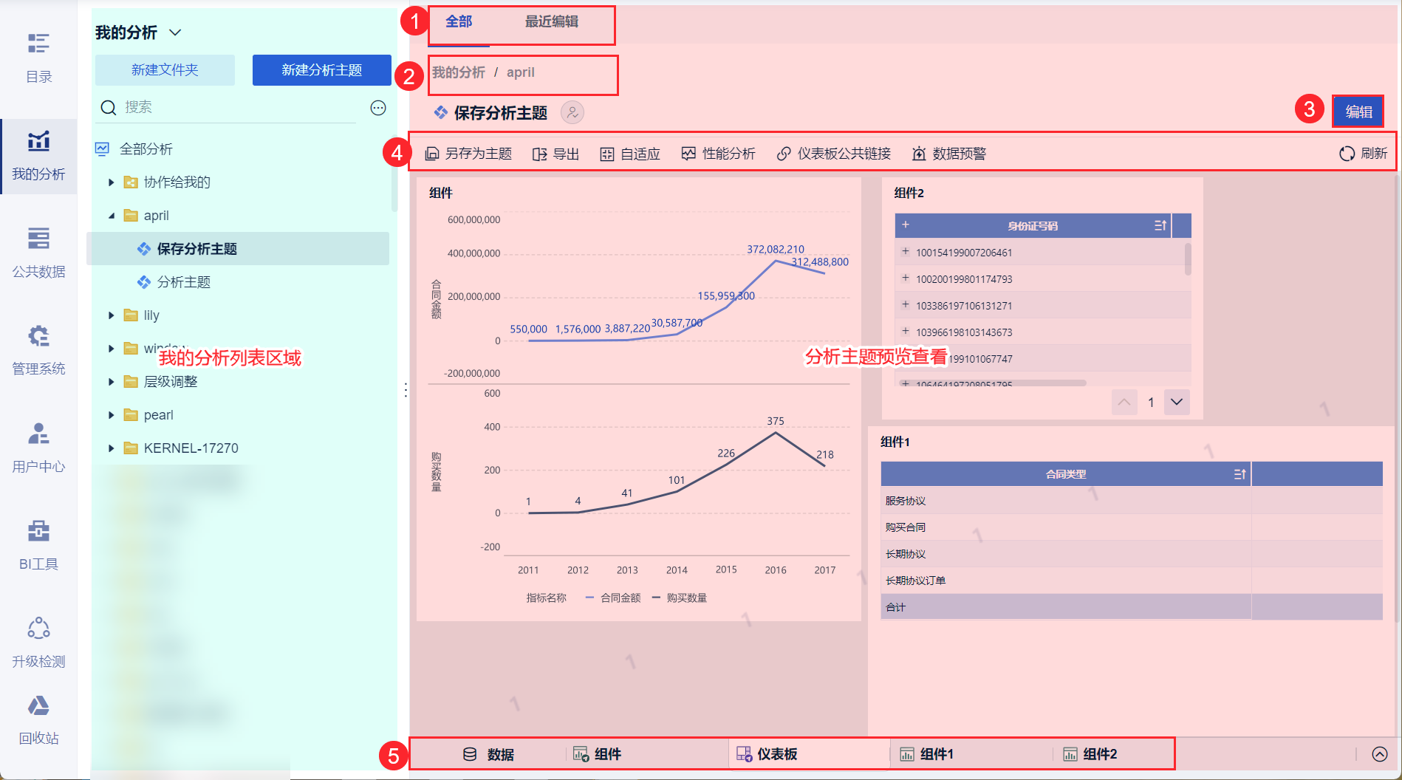Open the more options ellipsis icon
Image resolution: width=1402 pixels, height=780 pixels.
378,108
